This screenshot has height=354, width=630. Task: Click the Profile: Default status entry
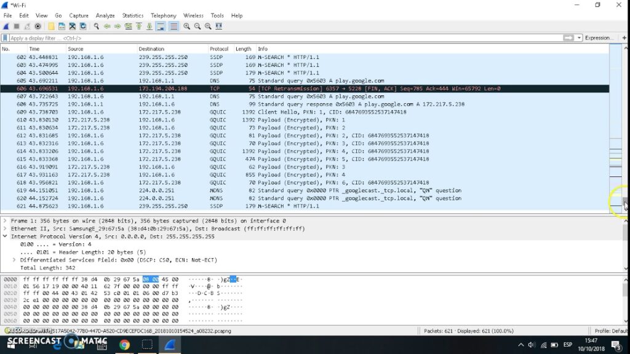pos(611,331)
